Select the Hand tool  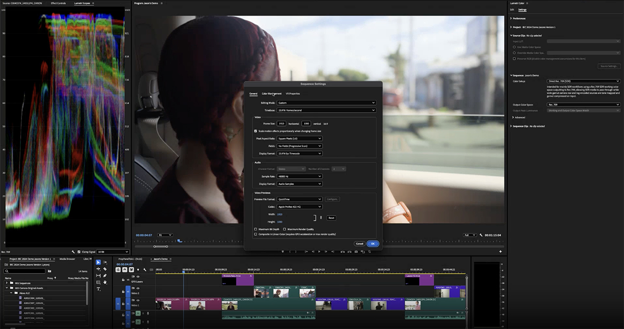tap(105, 282)
